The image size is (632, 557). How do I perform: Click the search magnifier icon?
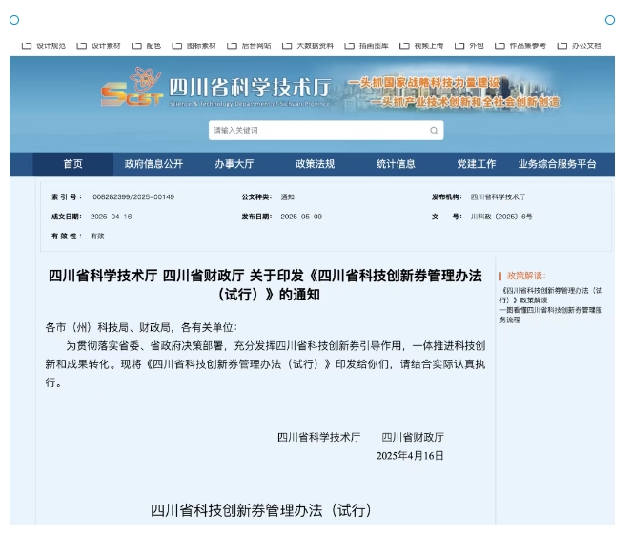434,131
